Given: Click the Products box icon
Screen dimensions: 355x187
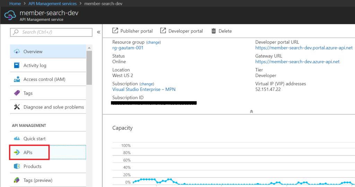Looking at the screenshot, I should (17, 166).
